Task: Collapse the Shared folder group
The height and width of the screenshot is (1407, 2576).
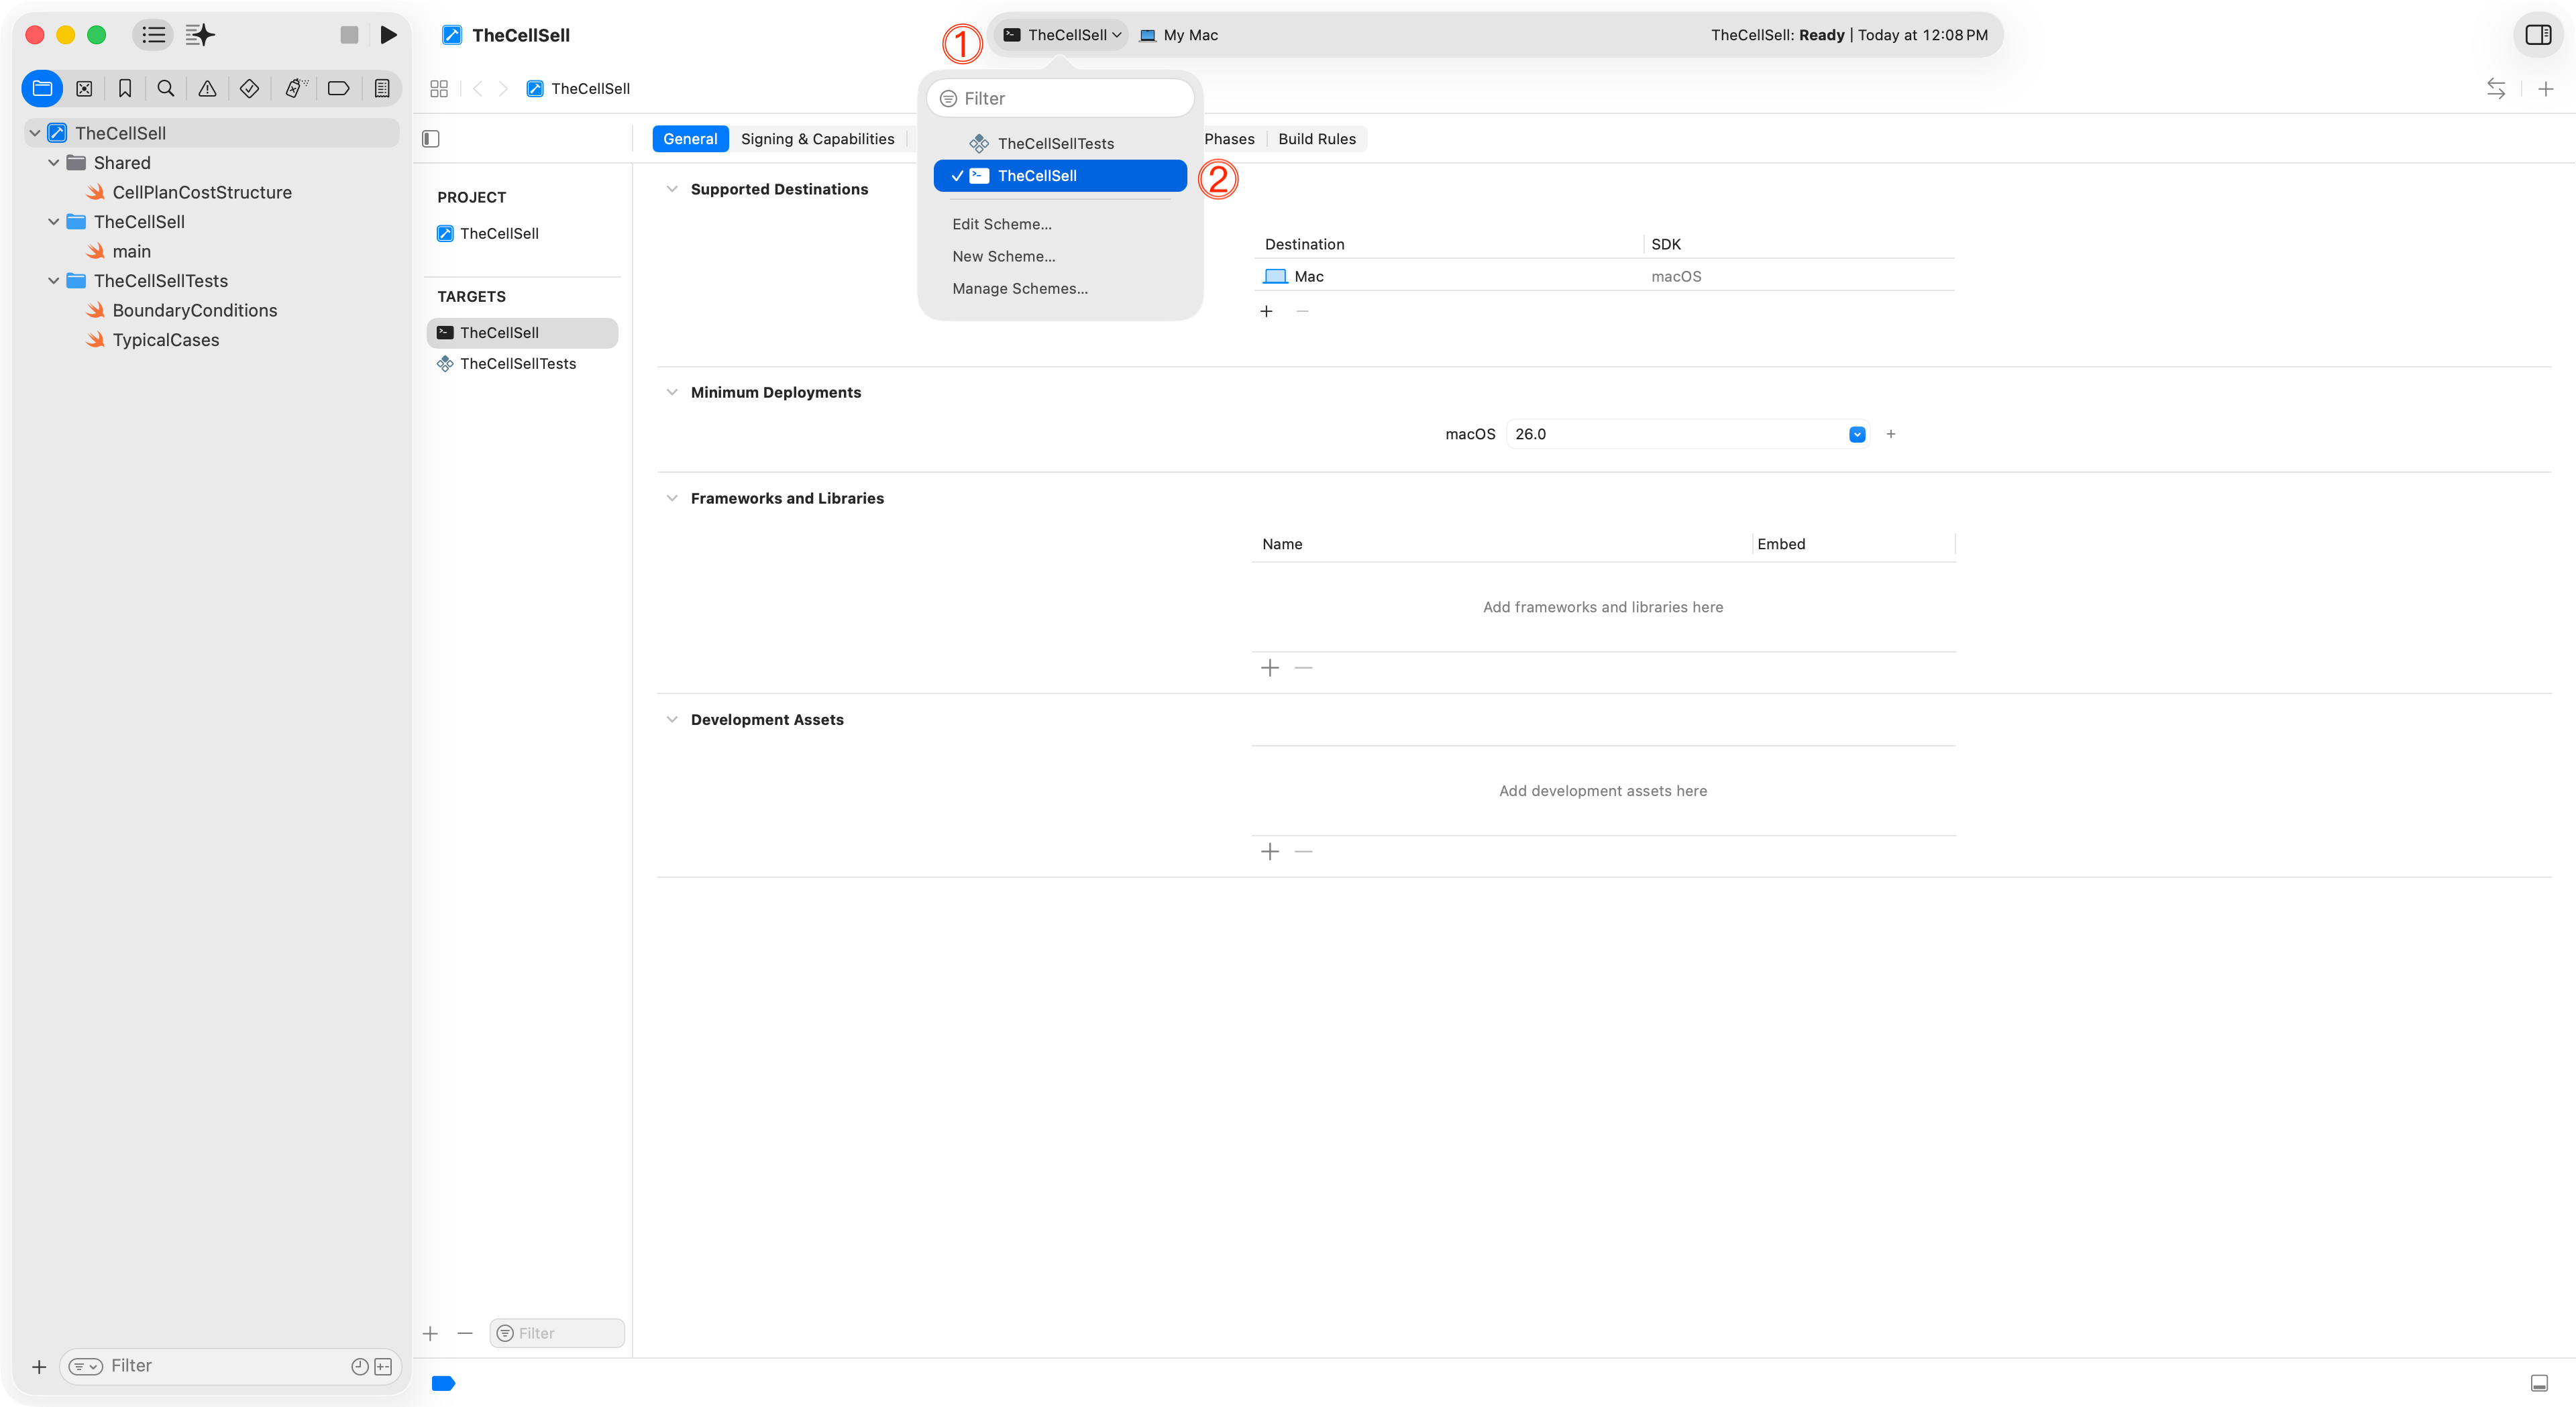Action: coord(54,163)
